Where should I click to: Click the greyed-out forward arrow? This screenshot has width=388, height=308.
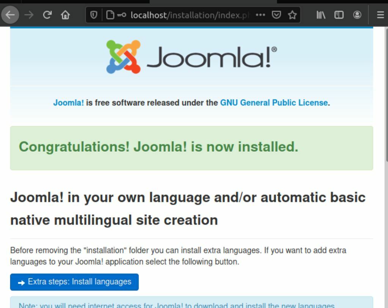click(29, 15)
